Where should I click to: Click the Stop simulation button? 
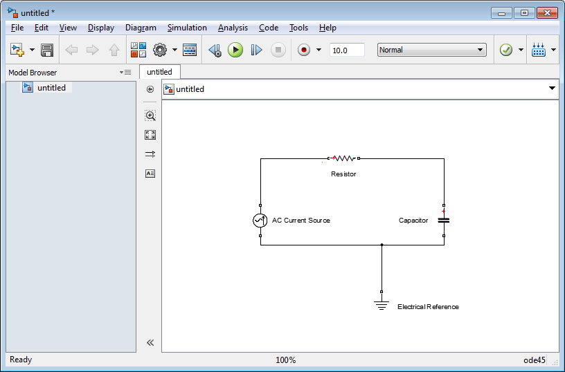tap(278, 50)
